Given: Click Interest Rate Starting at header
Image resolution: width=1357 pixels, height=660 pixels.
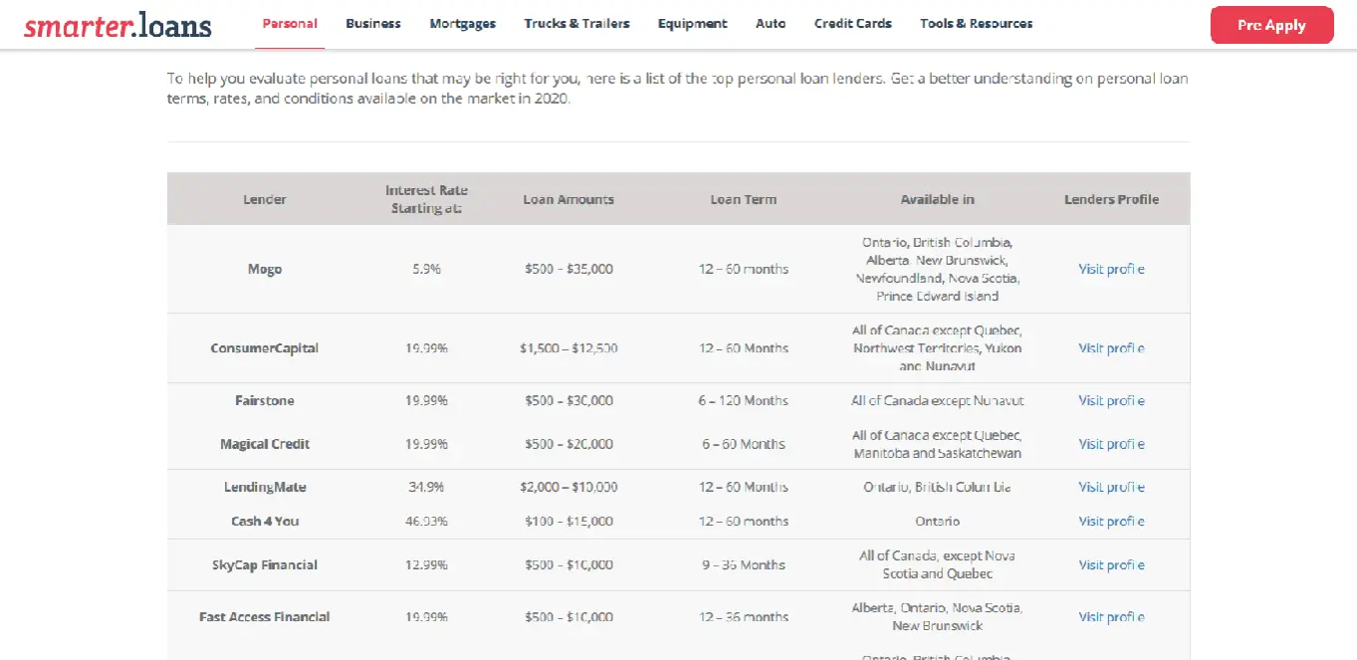Looking at the screenshot, I should point(426,199).
